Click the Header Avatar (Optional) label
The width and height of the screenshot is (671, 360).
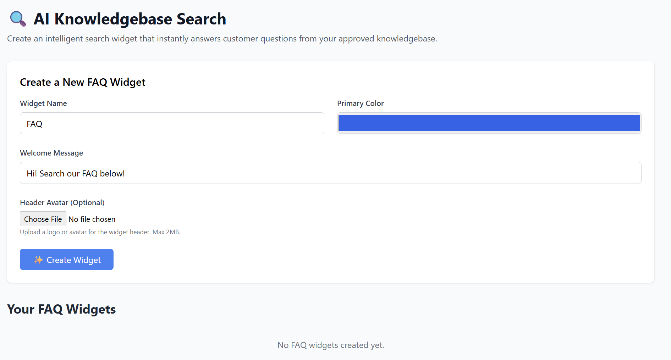click(62, 203)
